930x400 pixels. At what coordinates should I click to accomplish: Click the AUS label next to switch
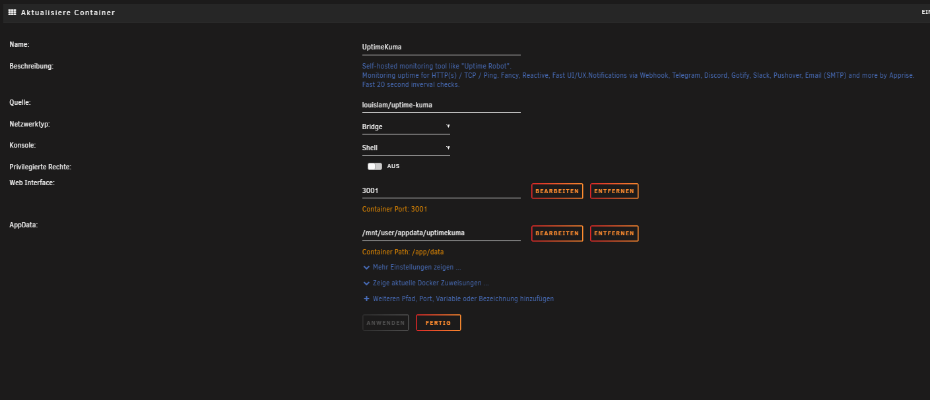point(393,166)
